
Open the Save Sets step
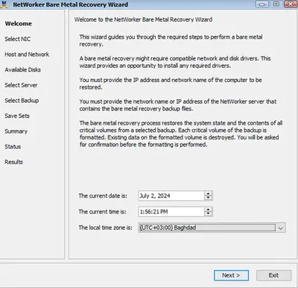(17, 116)
